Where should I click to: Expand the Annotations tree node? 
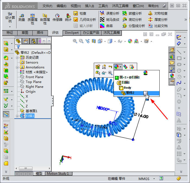point(17,67)
